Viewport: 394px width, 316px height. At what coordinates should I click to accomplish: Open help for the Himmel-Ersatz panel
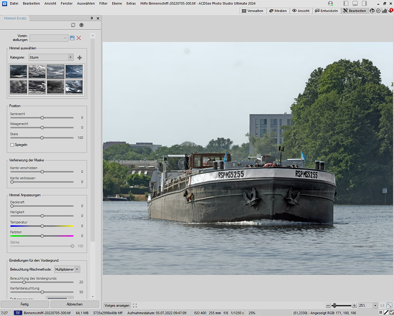81,25
